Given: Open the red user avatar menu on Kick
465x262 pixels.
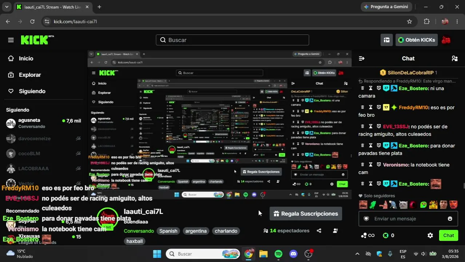Looking at the screenshot, I should click(x=446, y=40).
